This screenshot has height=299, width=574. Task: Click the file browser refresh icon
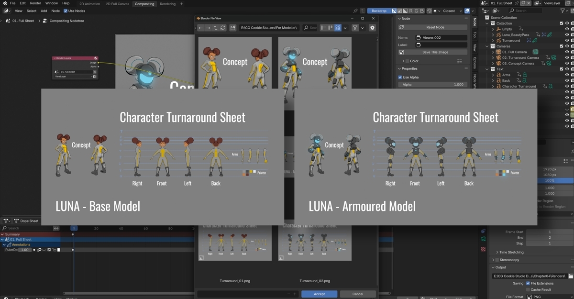tap(223, 28)
